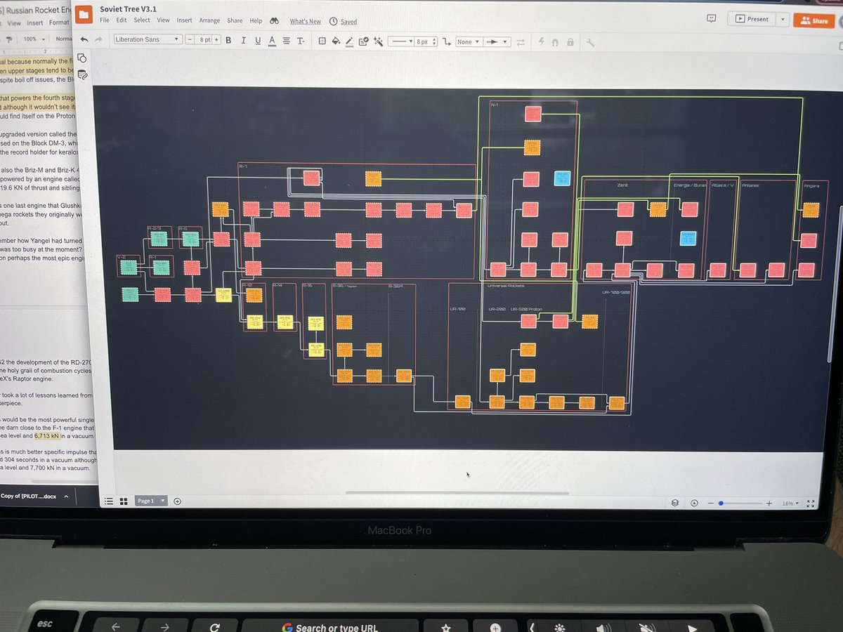Open the File menu
This screenshot has height=632, width=843.
[x=104, y=20]
